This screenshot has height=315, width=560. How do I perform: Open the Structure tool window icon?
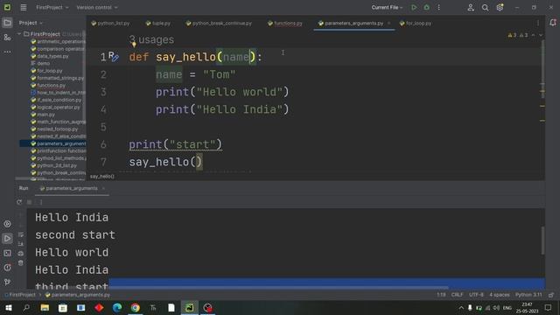pos(7,37)
